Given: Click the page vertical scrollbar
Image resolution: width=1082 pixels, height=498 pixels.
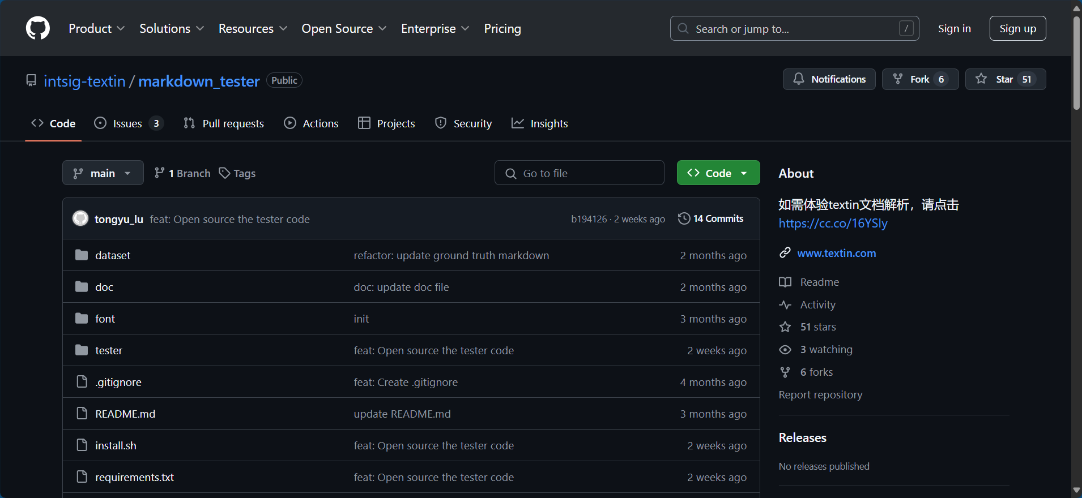Looking at the screenshot, I should (x=1076, y=62).
